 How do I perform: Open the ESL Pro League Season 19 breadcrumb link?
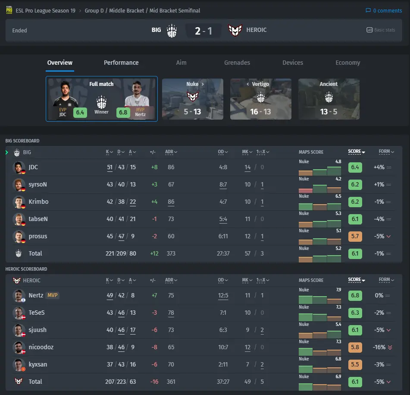tap(46, 11)
